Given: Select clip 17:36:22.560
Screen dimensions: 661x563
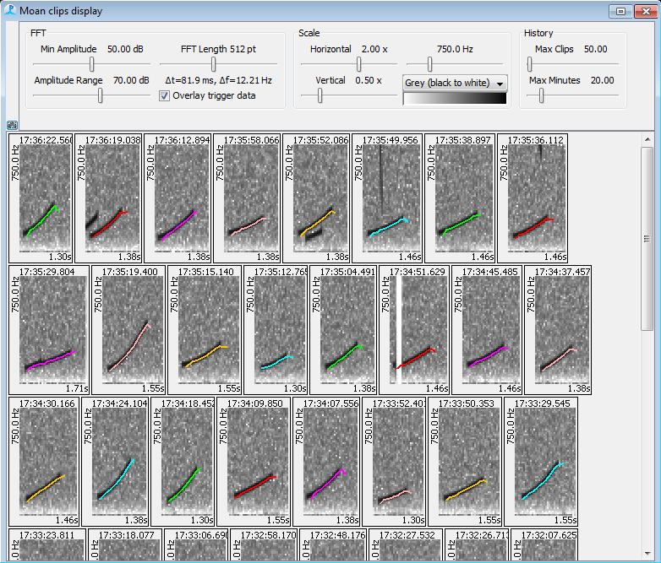Looking at the screenshot, I should pyautogui.click(x=41, y=198).
